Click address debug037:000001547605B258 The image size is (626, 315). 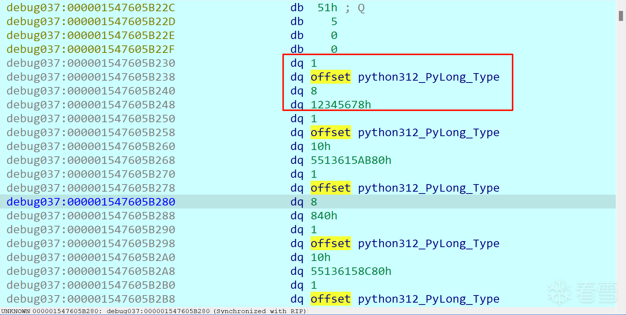(91, 133)
